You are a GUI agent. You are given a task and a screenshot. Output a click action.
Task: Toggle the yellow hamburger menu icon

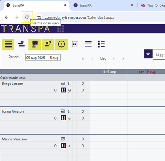(8, 44)
